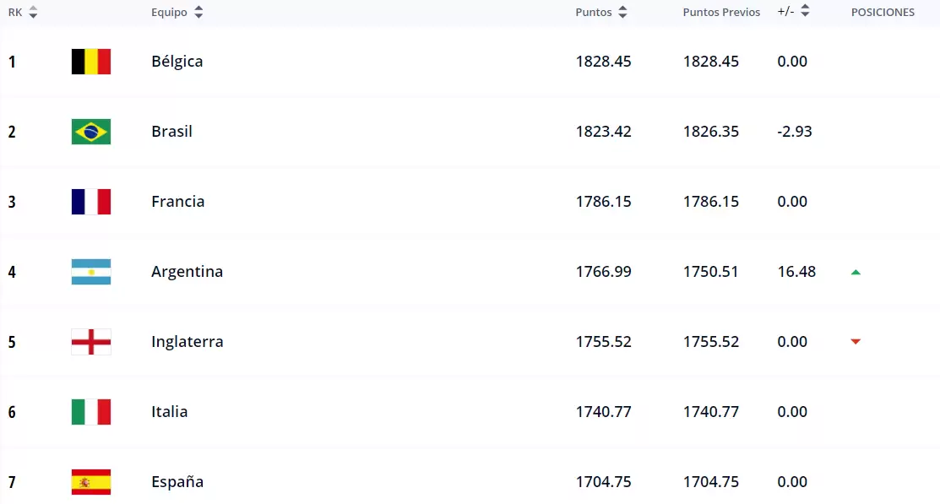The height and width of the screenshot is (504, 940).
Task: Click the Puntos Previos column header
Action: pos(721,13)
